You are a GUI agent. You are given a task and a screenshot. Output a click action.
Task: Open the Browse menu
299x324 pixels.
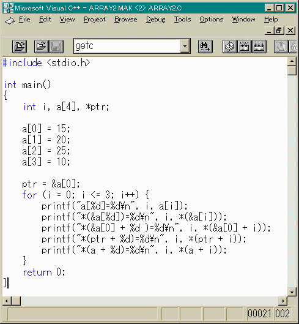coord(126,20)
